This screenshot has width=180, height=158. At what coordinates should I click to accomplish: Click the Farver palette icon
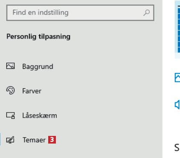pos(10,90)
